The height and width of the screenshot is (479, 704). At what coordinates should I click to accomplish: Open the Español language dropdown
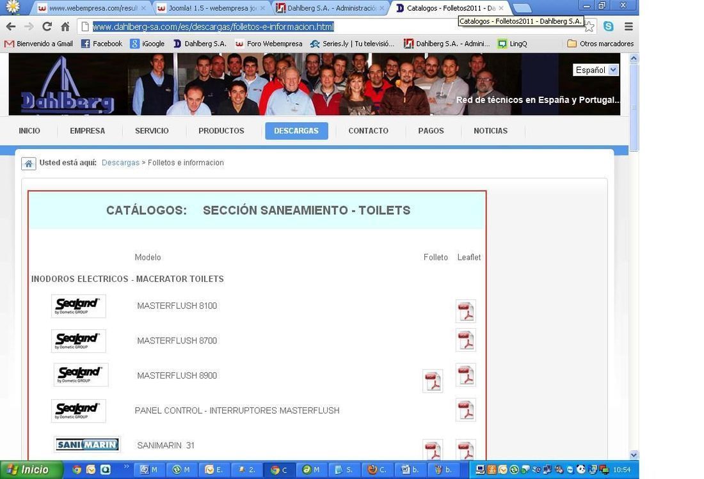click(596, 70)
